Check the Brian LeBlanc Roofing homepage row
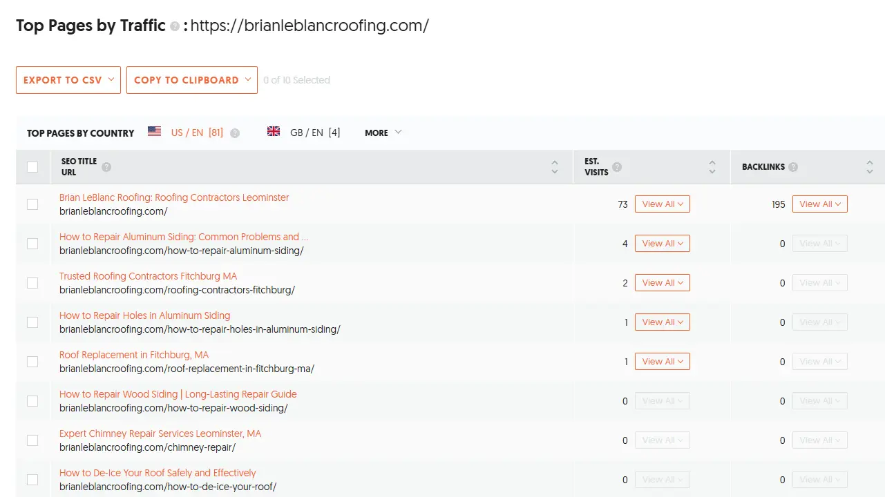885x497 pixels. click(x=32, y=204)
